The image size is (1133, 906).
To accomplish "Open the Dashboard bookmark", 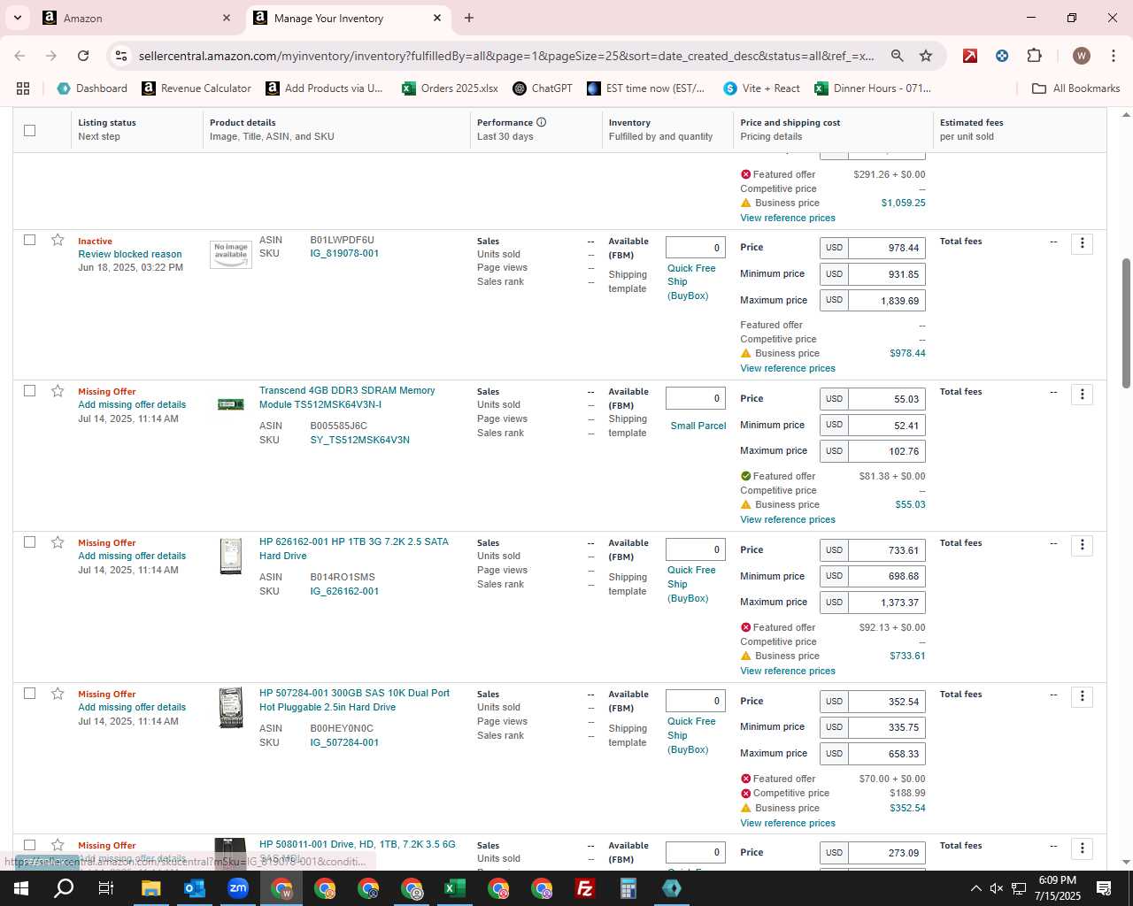I will pyautogui.click(x=92, y=88).
